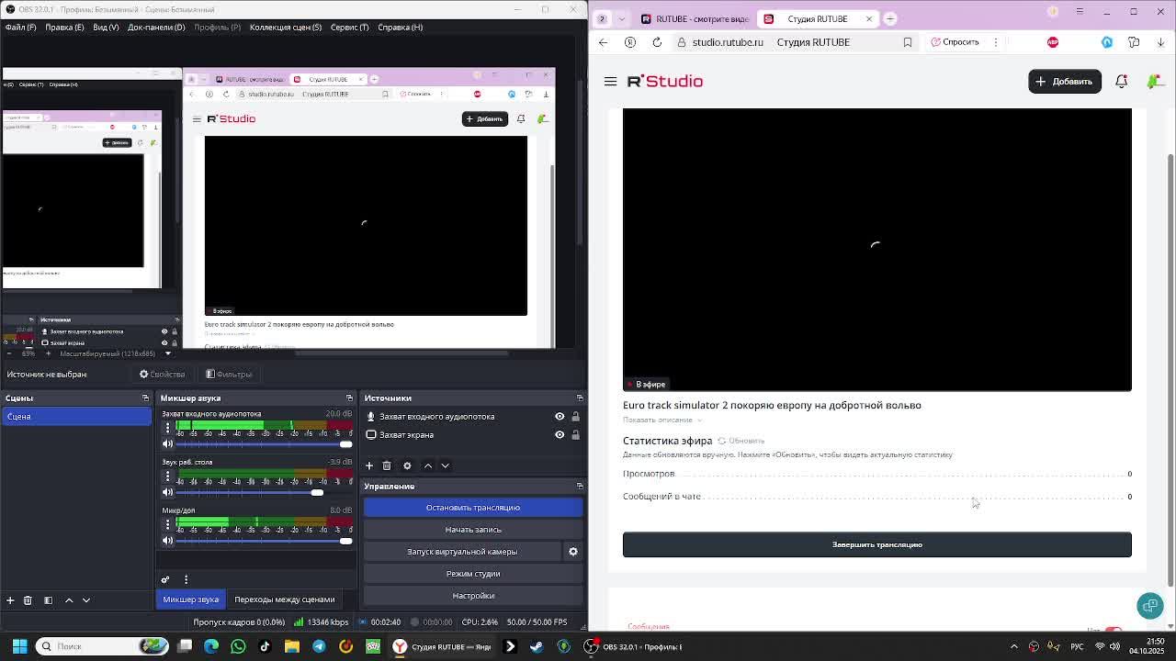Open virtual camera settings gear

572,552
